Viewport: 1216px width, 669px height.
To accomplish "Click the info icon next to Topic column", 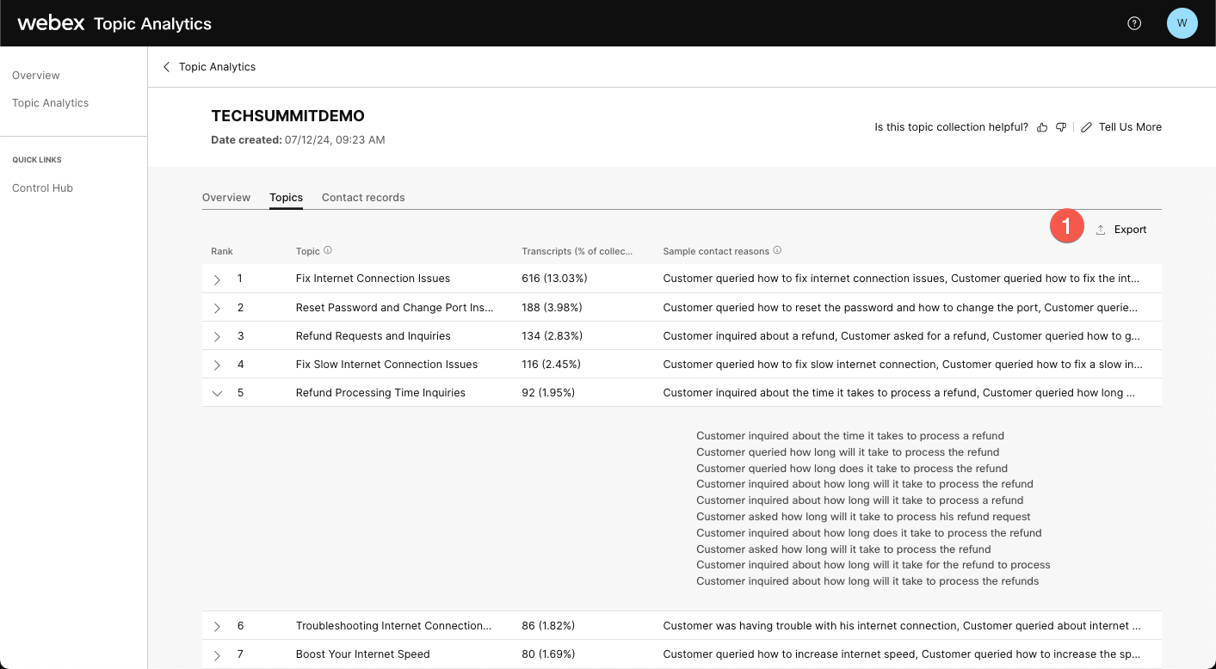I will point(328,251).
